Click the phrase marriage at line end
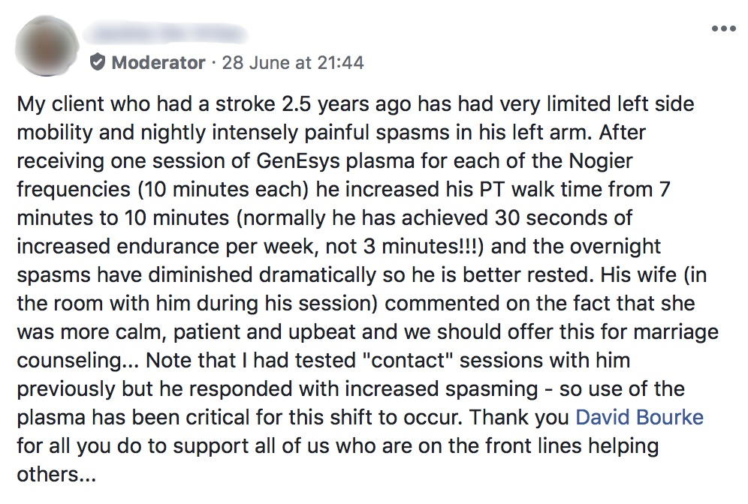The image size is (748, 504). tap(668, 332)
